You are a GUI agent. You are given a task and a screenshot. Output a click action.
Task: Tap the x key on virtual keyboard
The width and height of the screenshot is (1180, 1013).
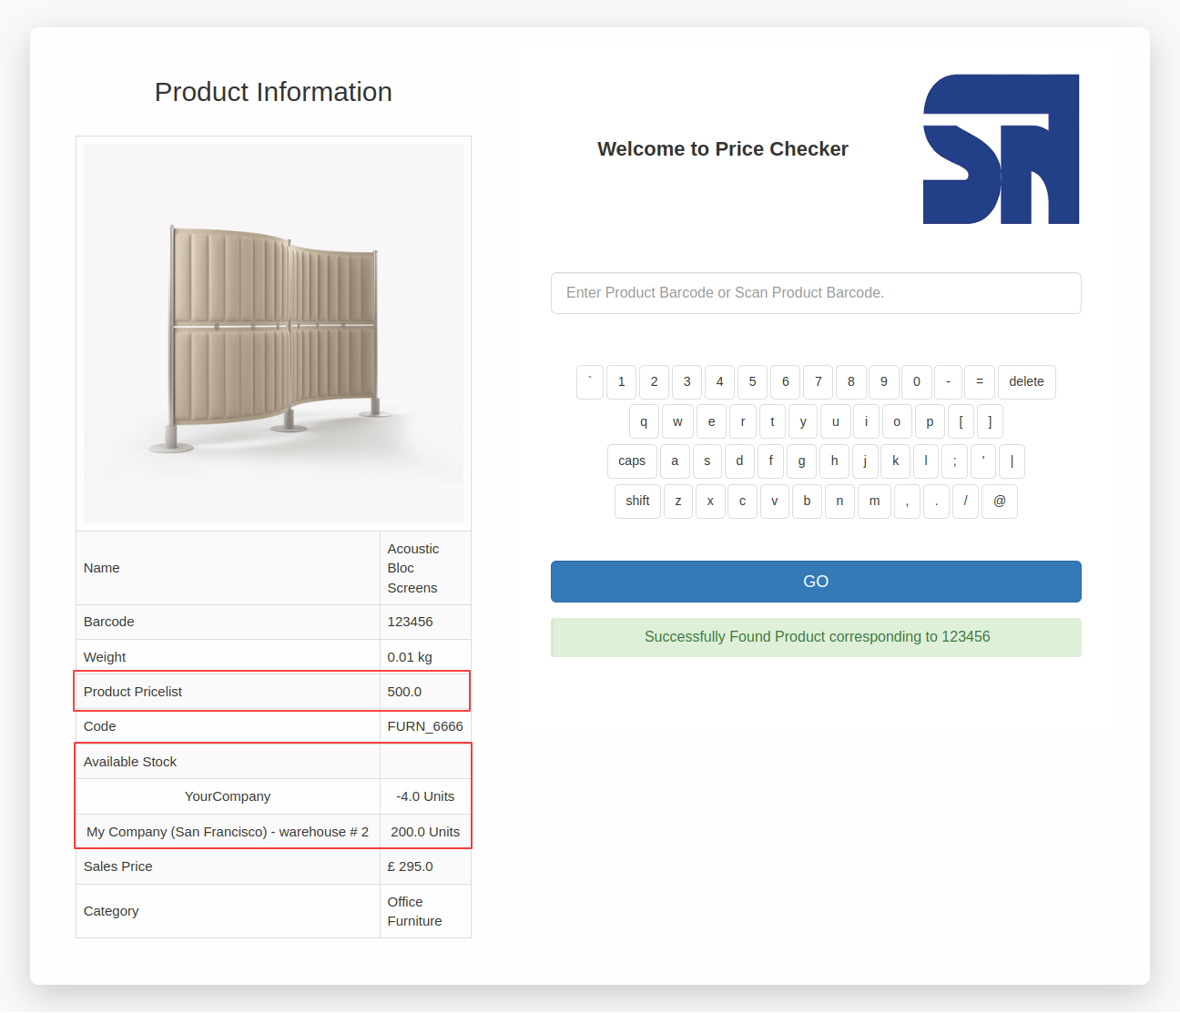tap(710, 501)
